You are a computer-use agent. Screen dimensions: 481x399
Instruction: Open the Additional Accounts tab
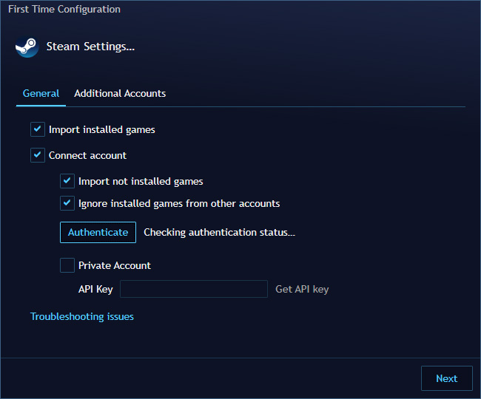(120, 93)
